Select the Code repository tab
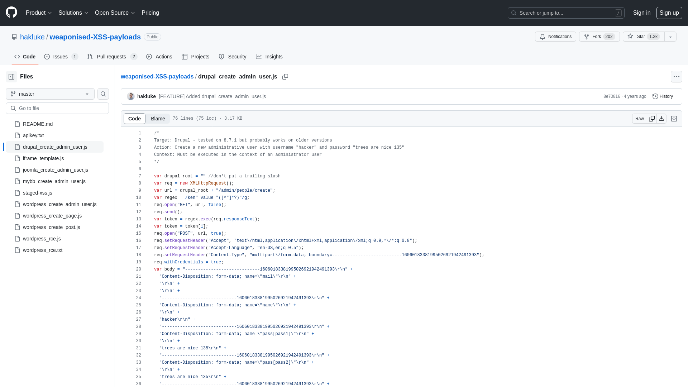The image size is (688, 387). click(25, 57)
